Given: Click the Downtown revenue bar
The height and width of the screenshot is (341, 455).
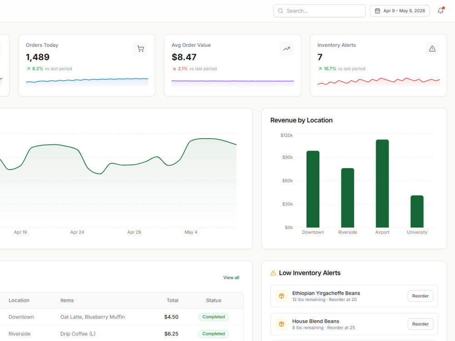Looking at the screenshot, I should [313, 189].
